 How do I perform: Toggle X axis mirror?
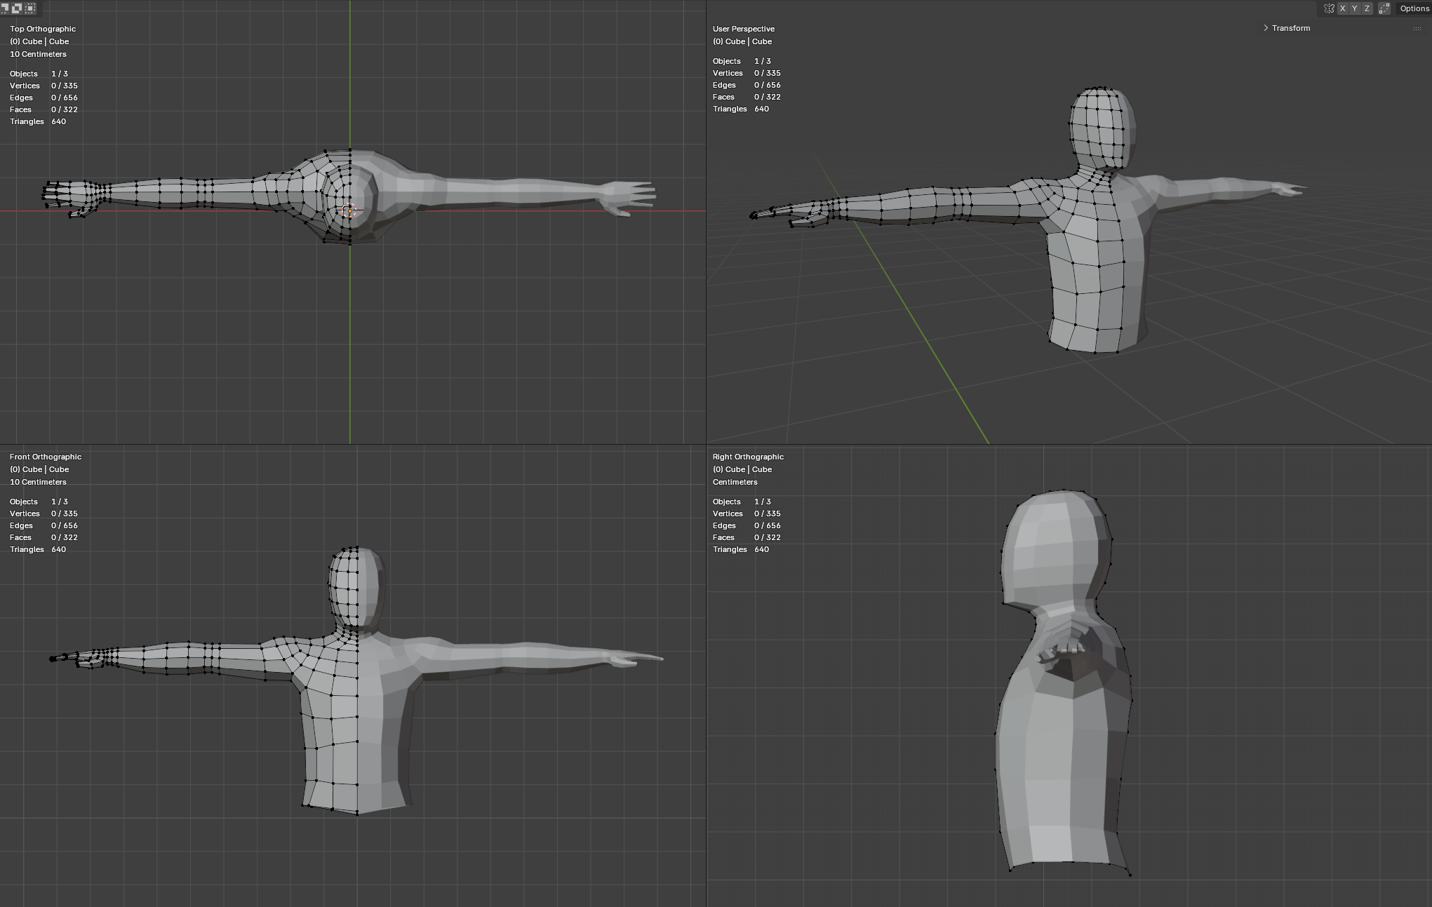pyautogui.click(x=1342, y=8)
